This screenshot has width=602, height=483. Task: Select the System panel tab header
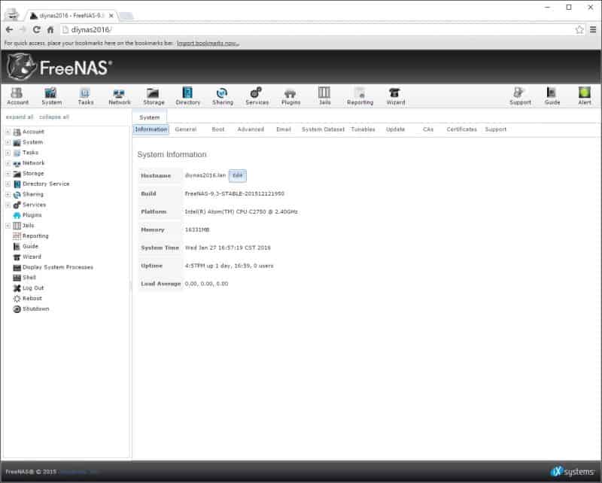tap(149, 117)
